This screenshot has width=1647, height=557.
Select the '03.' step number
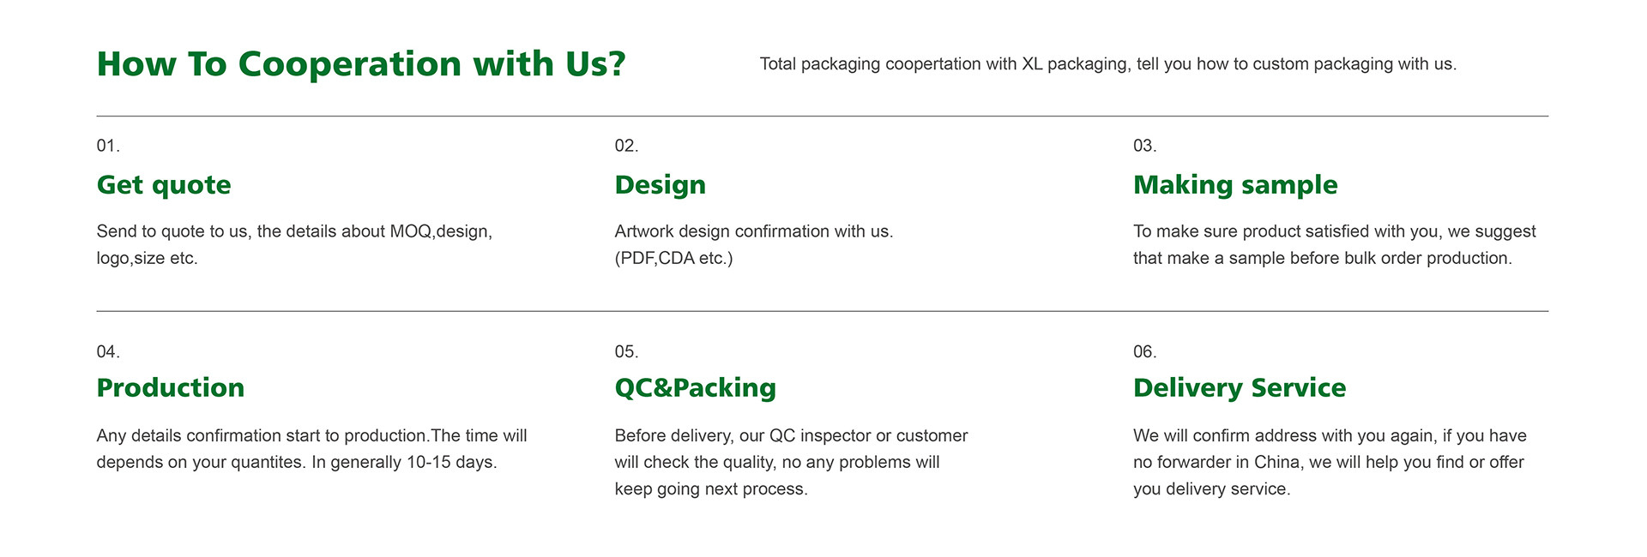[1144, 146]
